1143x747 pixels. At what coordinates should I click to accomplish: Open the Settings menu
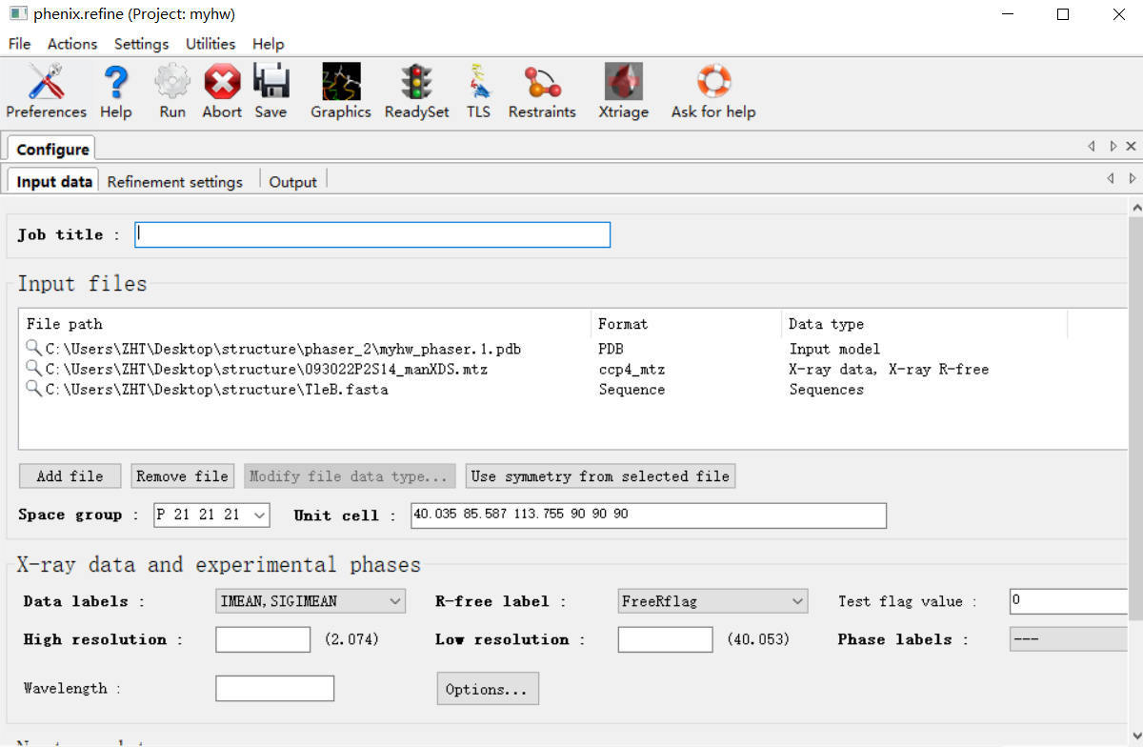pyautogui.click(x=141, y=44)
